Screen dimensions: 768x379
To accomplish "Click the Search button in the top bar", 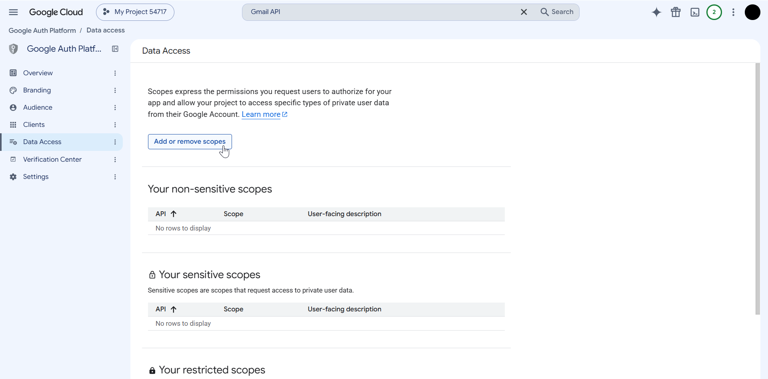I will pyautogui.click(x=557, y=12).
